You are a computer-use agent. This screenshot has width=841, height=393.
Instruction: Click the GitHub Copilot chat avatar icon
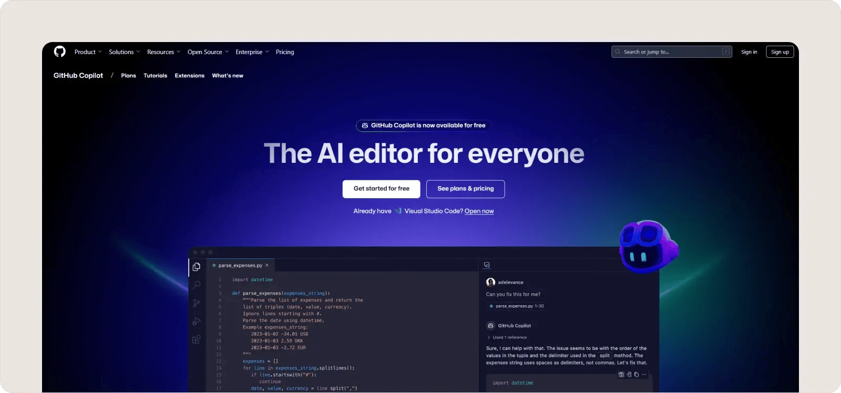[490, 325]
